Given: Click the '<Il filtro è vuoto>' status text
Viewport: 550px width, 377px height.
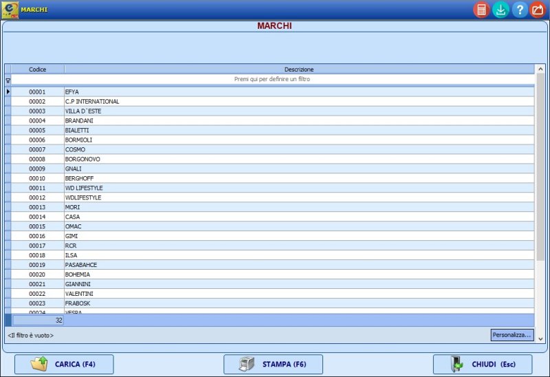Looking at the screenshot, I should [30, 335].
